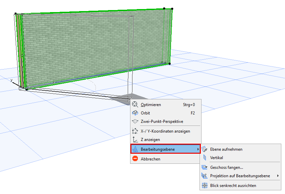This screenshot has height=194, width=285.
Task: Choose Vertikal in the submenu
Action: [x=240, y=158]
